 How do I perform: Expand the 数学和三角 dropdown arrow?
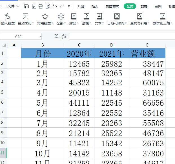[x=171, y=23]
